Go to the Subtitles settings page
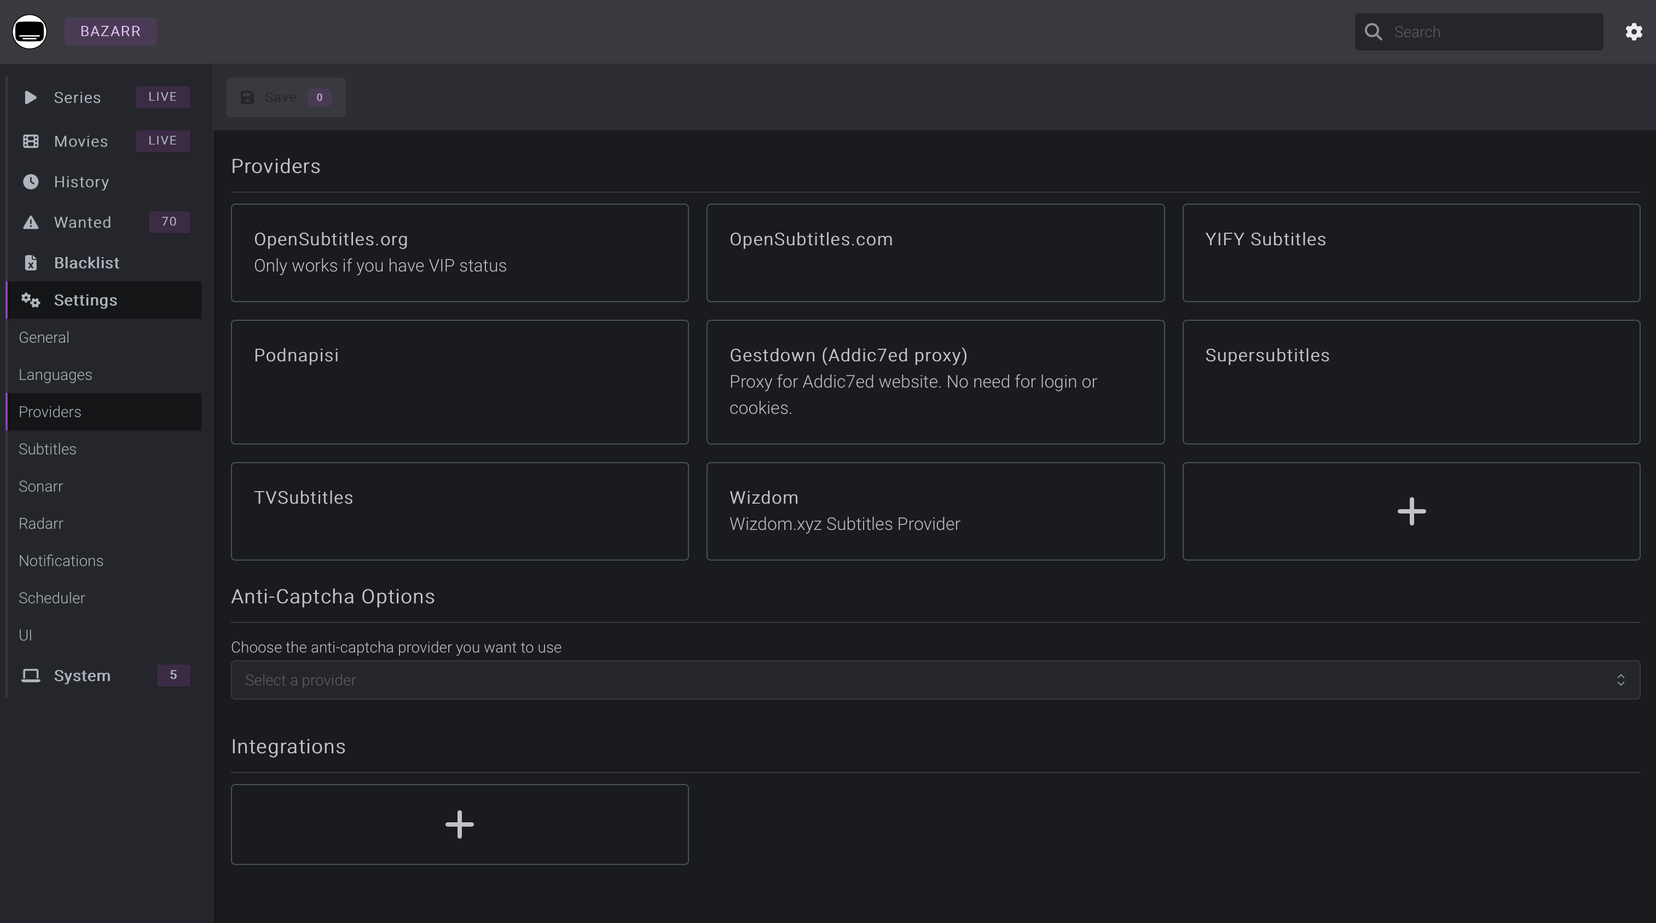Screen dimensions: 1656x923 click(x=48, y=449)
